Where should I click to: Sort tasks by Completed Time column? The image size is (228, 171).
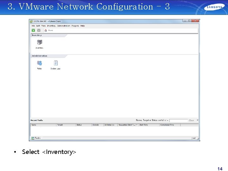[x=170, y=125]
